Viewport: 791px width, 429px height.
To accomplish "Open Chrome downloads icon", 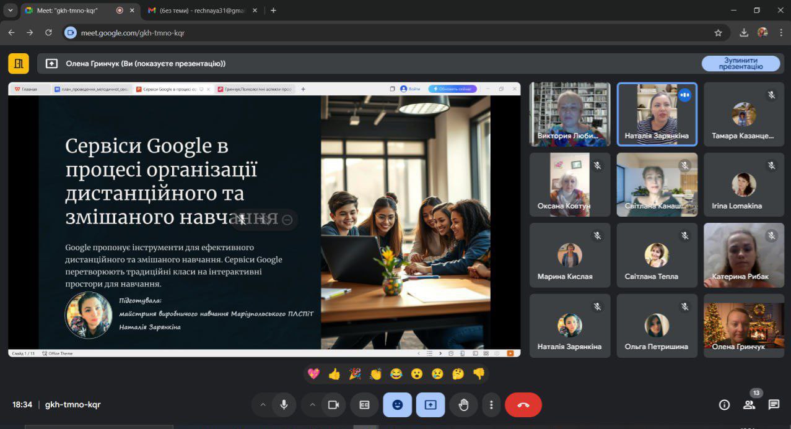I will point(744,33).
